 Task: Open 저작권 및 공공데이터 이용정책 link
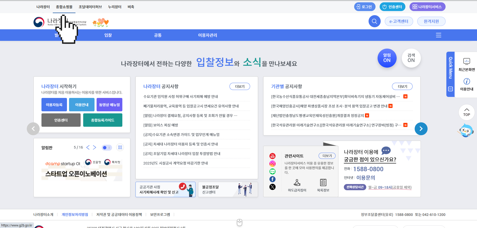click(119, 215)
